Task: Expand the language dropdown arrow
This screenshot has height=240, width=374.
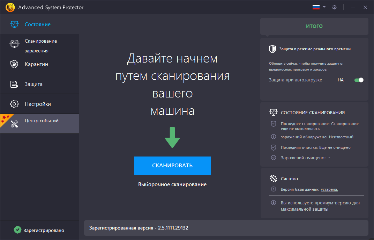Action: pyautogui.click(x=324, y=7)
